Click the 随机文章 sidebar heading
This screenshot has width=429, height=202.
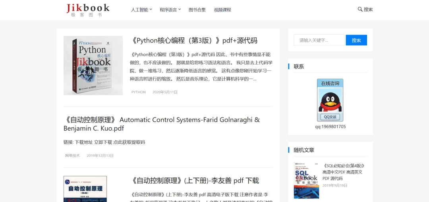(x=304, y=150)
